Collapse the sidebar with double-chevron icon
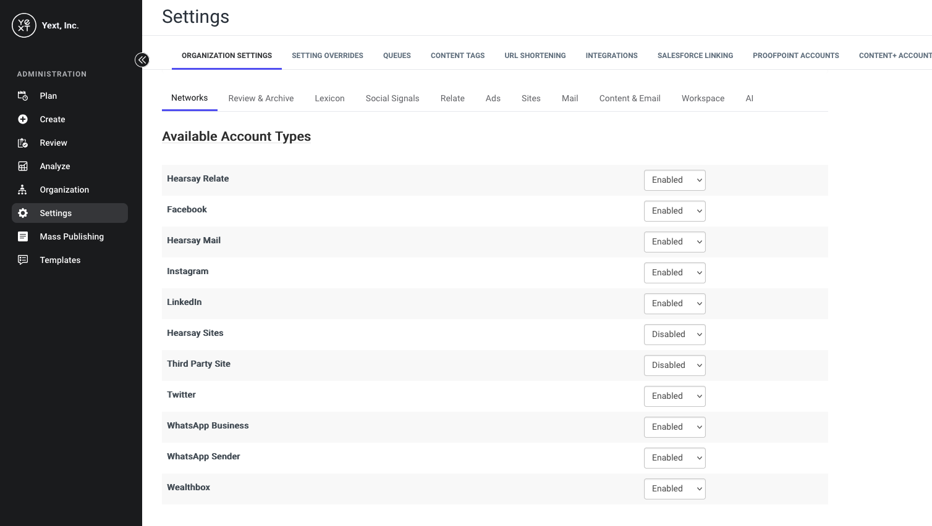 pos(142,60)
